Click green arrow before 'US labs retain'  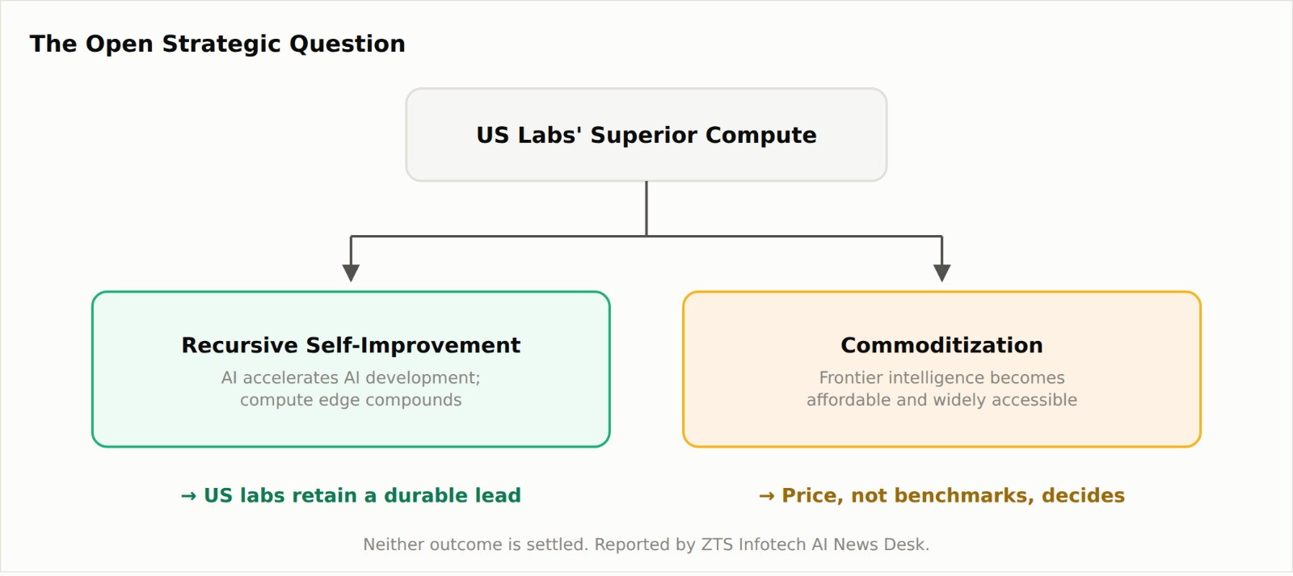pyautogui.click(x=189, y=496)
